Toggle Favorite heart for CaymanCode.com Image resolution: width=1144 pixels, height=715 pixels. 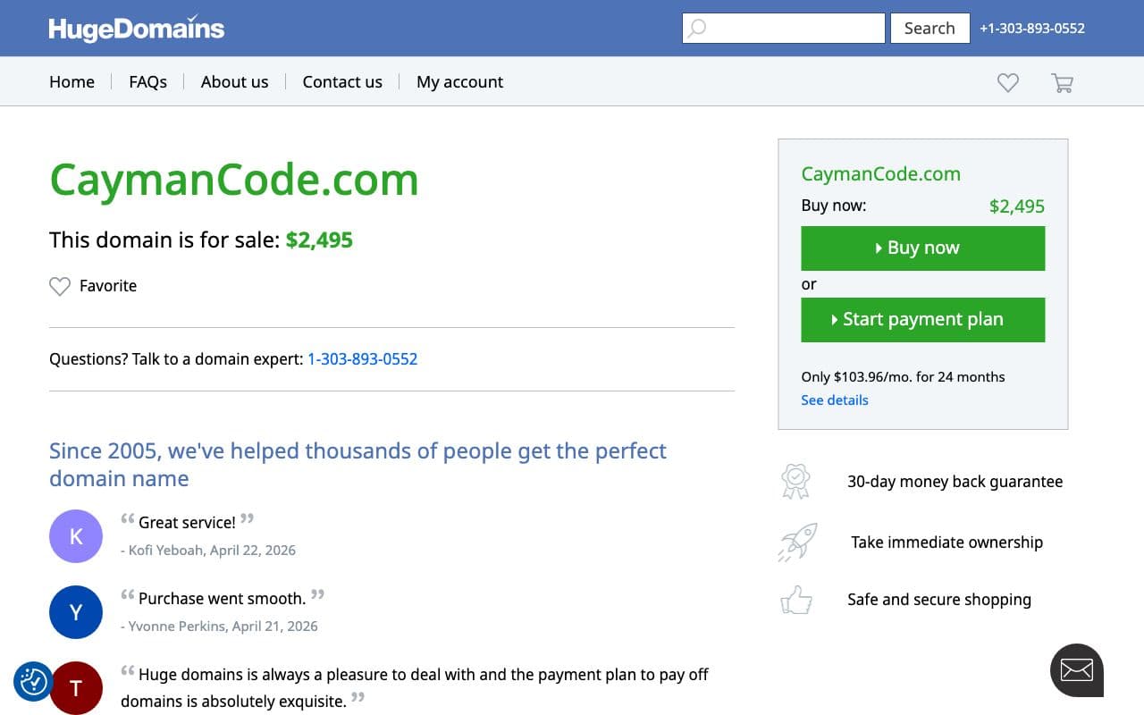[x=93, y=286]
